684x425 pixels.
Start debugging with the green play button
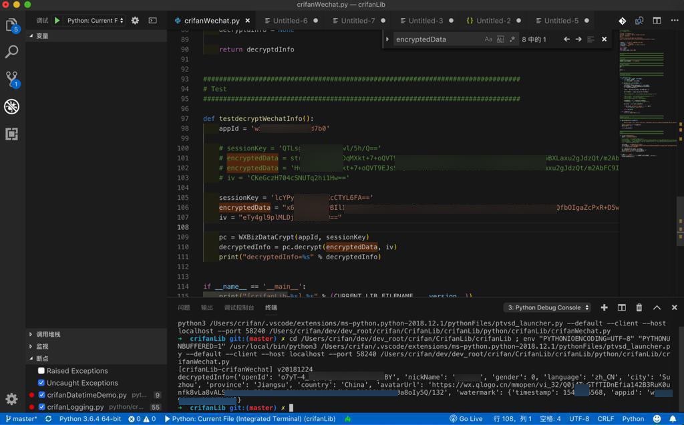tap(57, 21)
